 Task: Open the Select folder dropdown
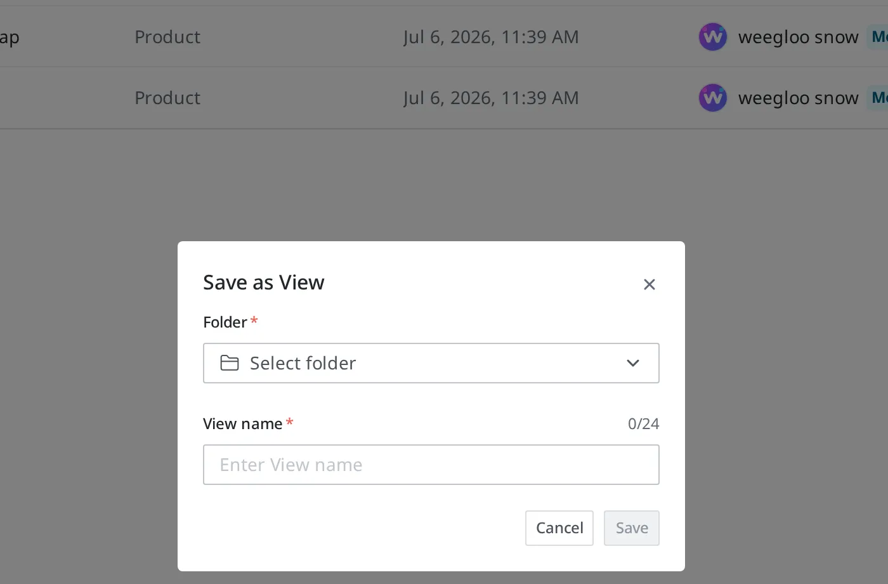(431, 363)
